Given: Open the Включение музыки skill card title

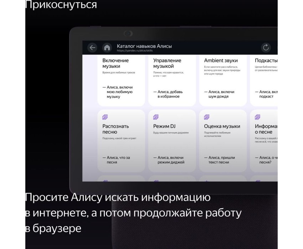Looking at the screenshot, I should (x=115, y=63).
